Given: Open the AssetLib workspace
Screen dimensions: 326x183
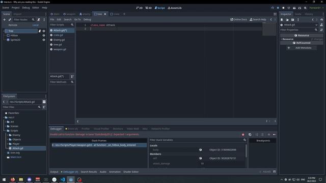Looking at the screenshot, I should click(x=175, y=8).
